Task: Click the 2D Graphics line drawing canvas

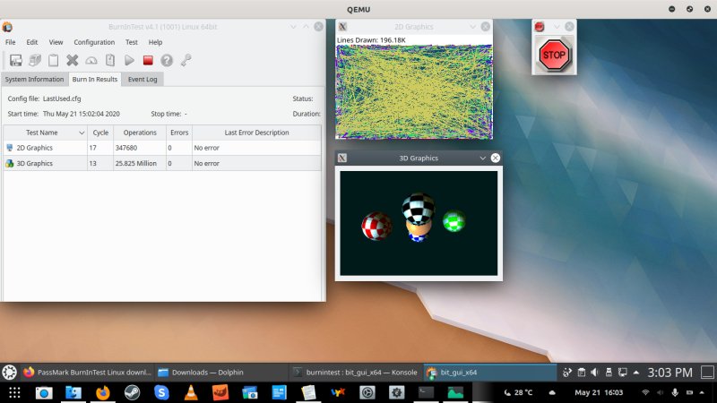Action: click(414, 91)
